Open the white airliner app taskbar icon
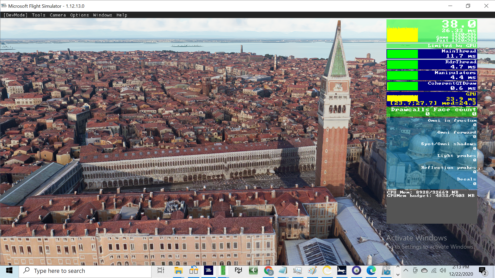 [342, 271]
